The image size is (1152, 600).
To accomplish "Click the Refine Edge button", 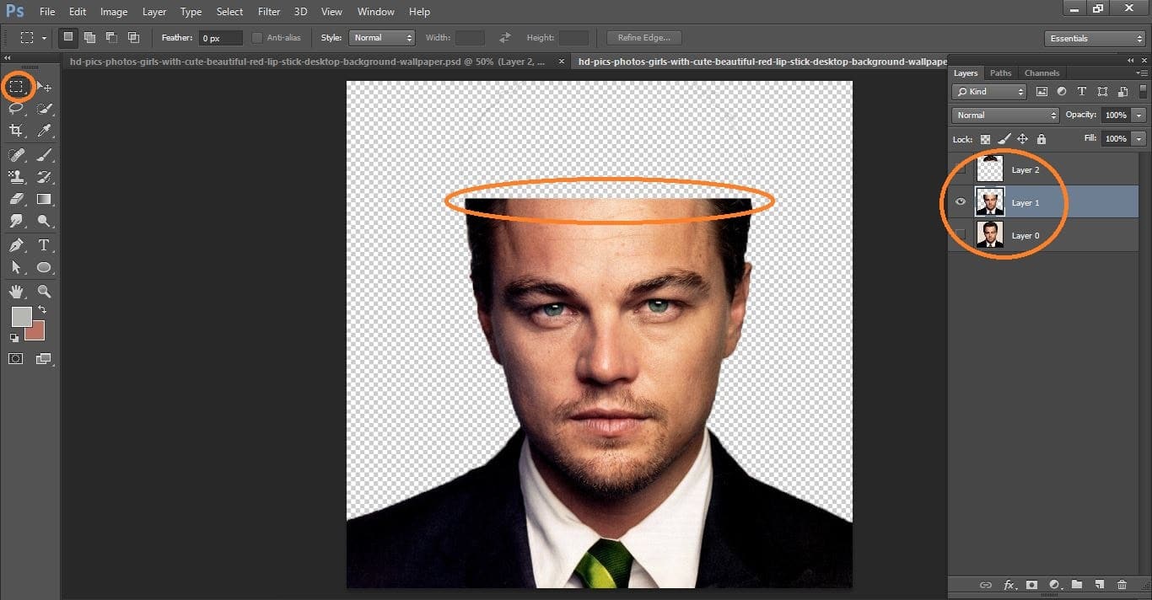I will pyautogui.click(x=643, y=37).
